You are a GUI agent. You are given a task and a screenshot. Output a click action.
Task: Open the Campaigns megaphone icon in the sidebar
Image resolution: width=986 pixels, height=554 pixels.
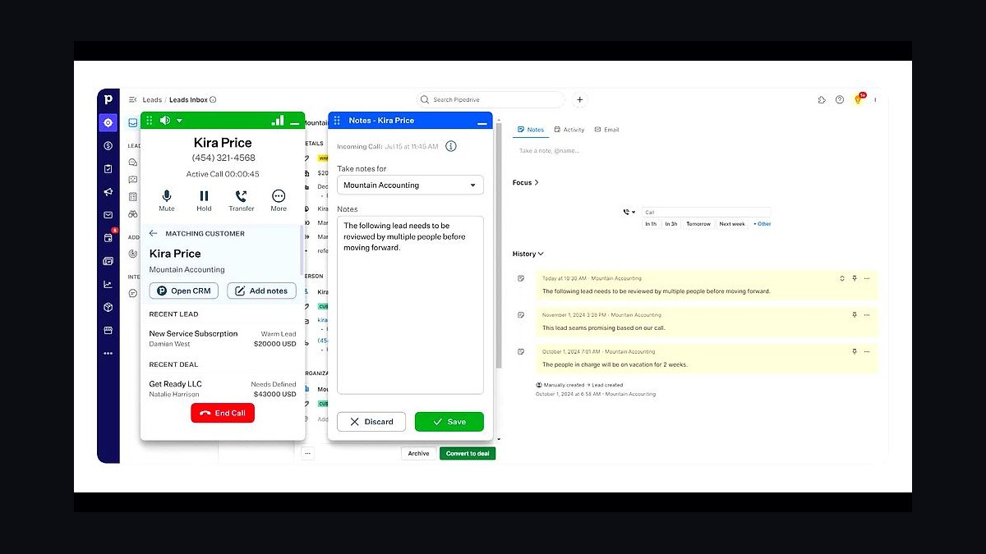(108, 192)
